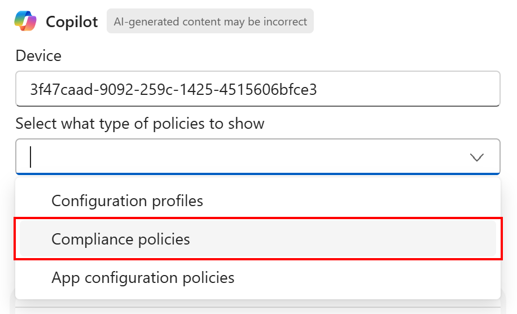
Task: Click the Device field label
Action: [x=38, y=55]
